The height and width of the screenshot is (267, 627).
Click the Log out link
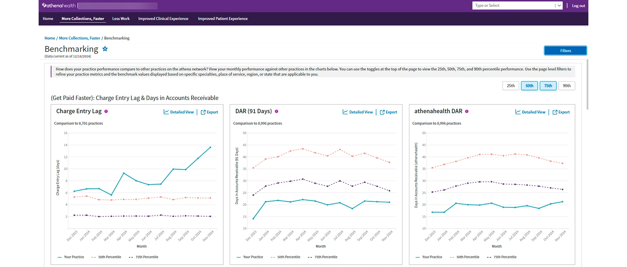(x=578, y=6)
